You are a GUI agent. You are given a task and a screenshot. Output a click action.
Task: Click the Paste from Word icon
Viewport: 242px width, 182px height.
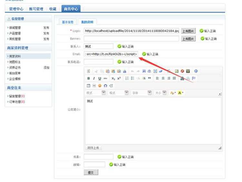coord(119,71)
